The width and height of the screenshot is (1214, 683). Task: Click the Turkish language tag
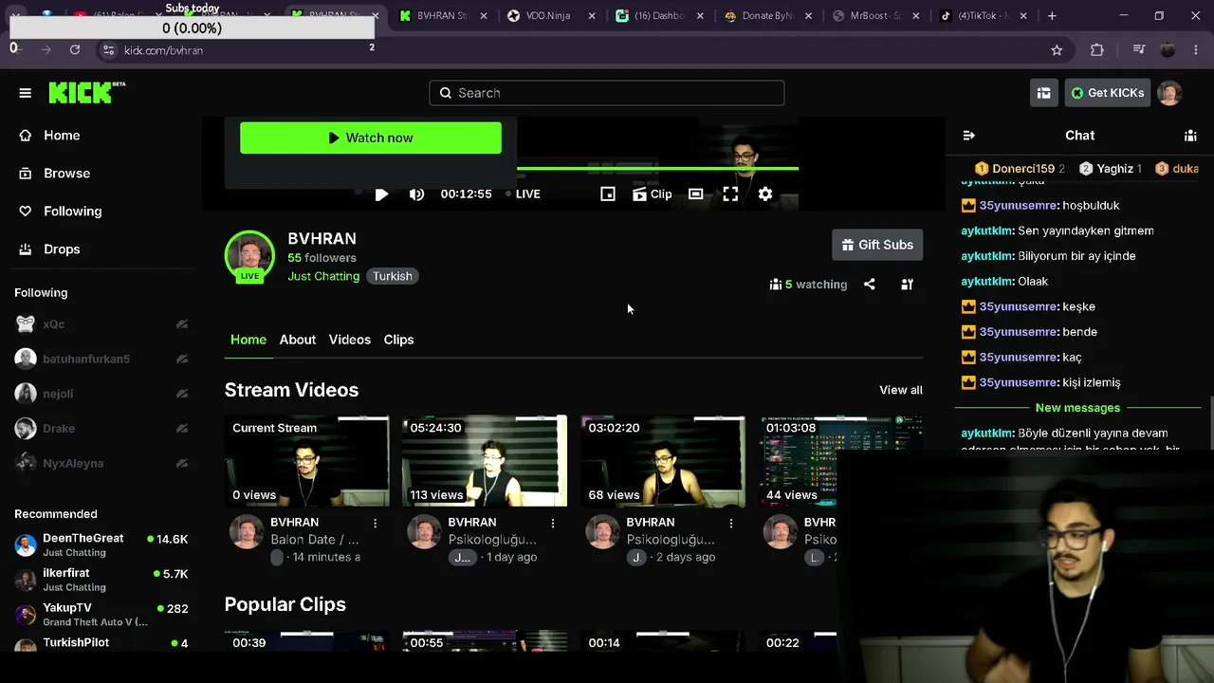coord(393,276)
